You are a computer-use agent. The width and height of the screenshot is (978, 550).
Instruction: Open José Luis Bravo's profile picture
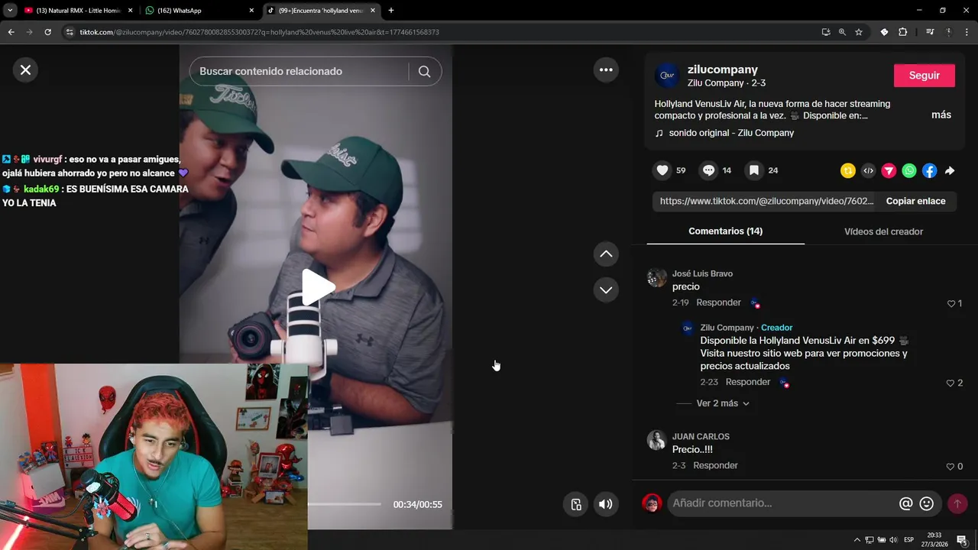656,277
